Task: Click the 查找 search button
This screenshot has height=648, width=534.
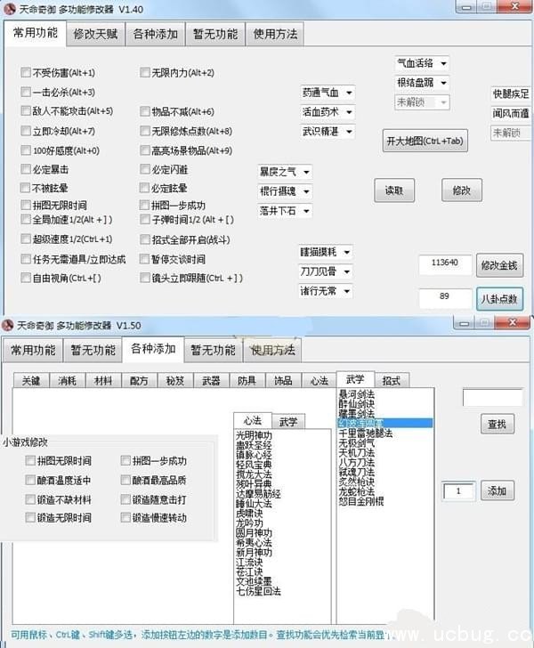Action: tap(497, 425)
